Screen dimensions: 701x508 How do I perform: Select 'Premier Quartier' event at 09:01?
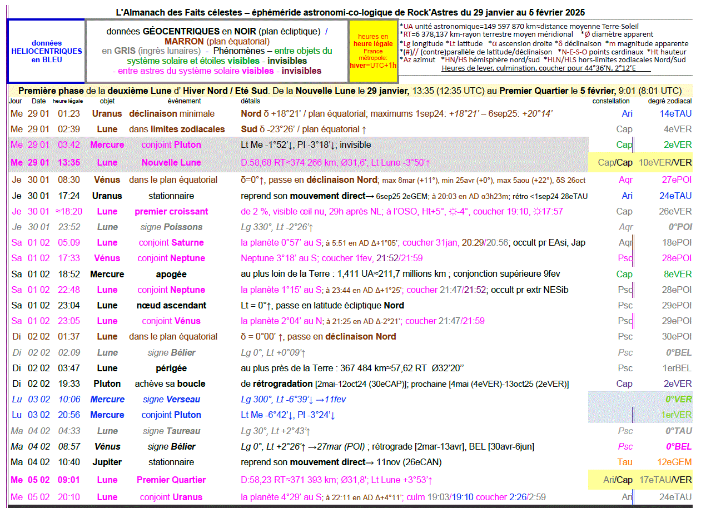pyautogui.click(x=171, y=480)
